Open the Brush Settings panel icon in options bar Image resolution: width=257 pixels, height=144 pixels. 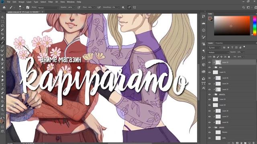point(28,7)
